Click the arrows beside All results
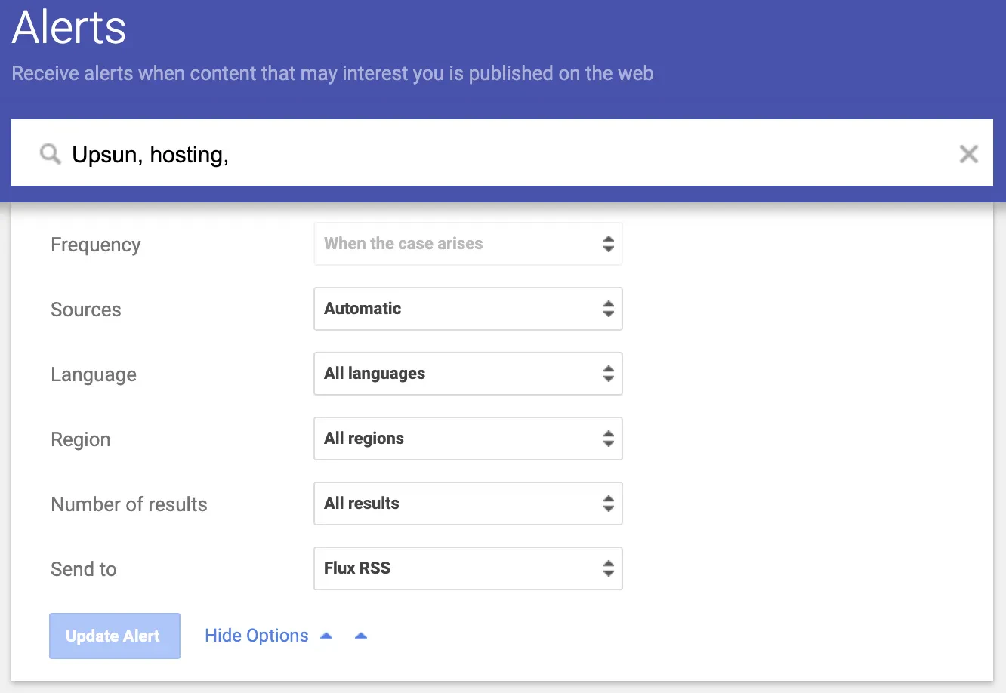Image resolution: width=1006 pixels, height=693 pixels. point(609,504)
